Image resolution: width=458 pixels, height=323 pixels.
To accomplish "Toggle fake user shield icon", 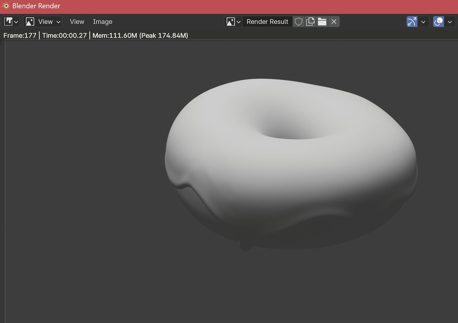I will coord(298,22).
